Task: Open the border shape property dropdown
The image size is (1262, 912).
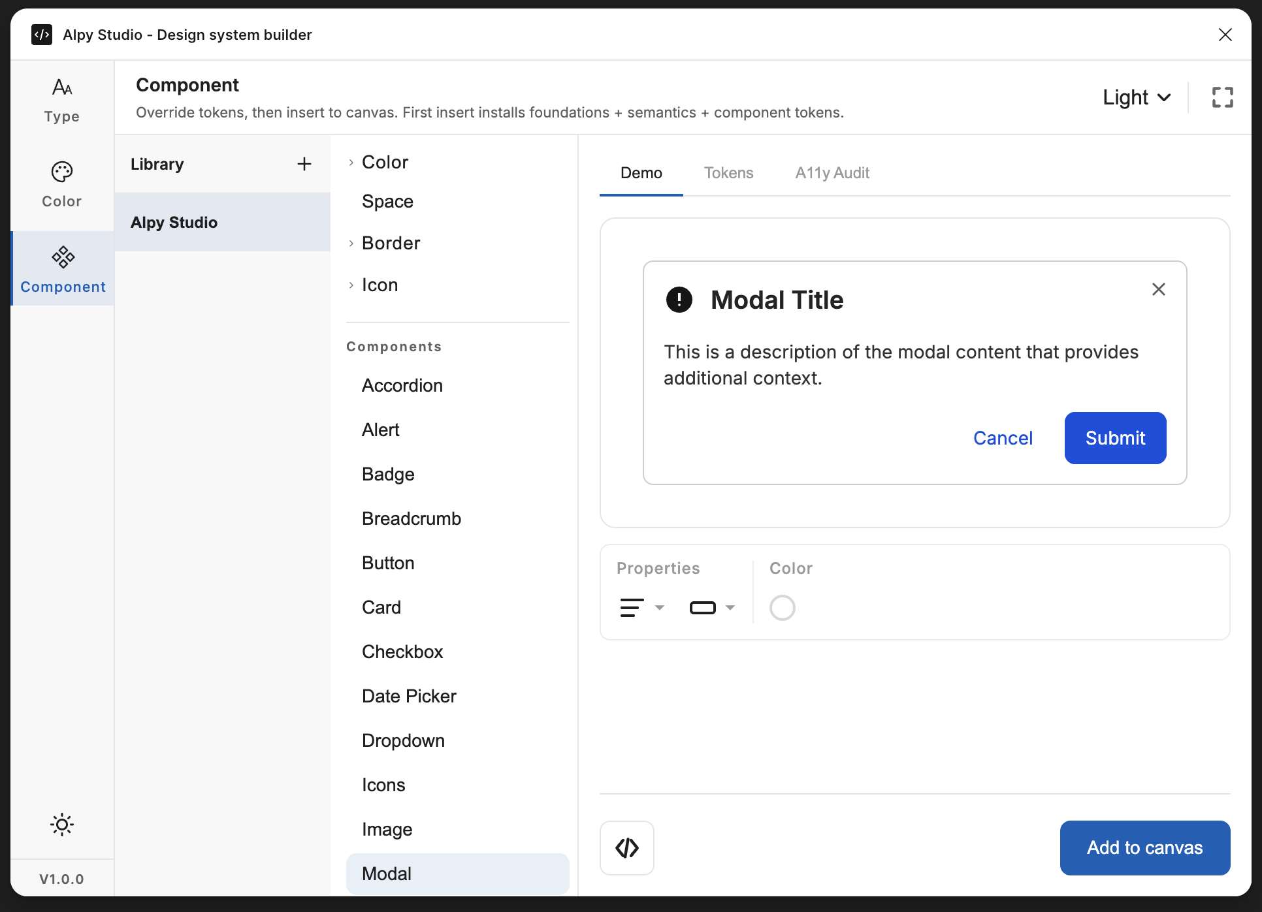Action: coord(711,607)
